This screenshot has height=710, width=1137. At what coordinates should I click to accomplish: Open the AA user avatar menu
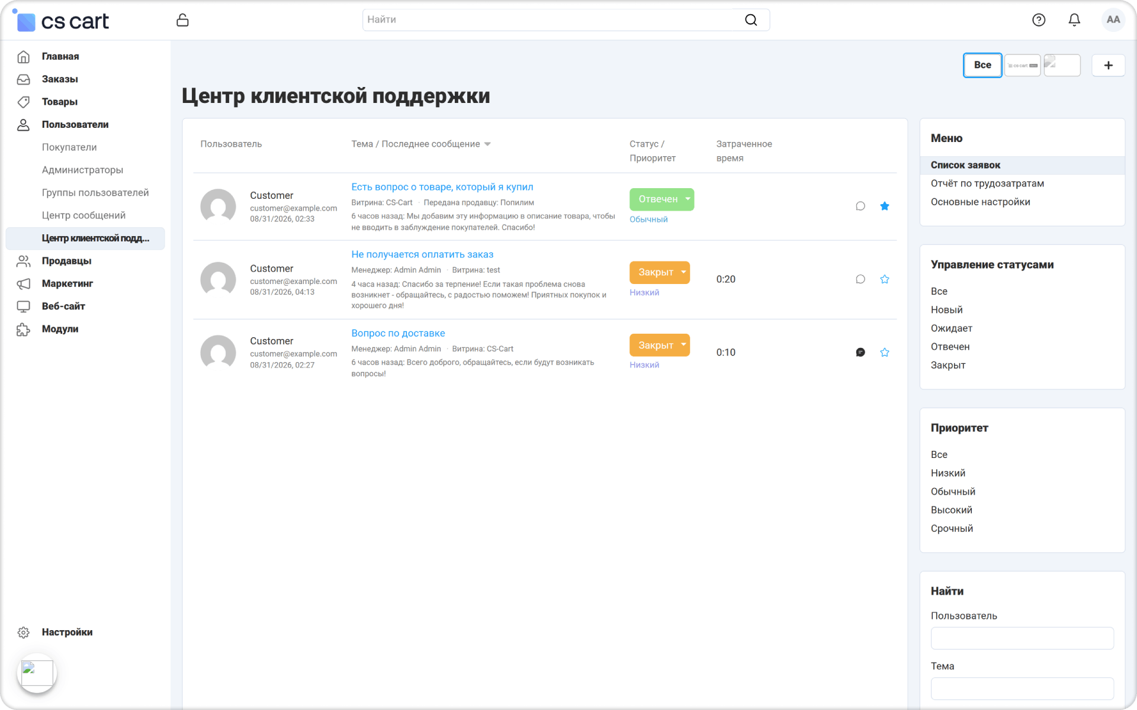click(1113, 20)
